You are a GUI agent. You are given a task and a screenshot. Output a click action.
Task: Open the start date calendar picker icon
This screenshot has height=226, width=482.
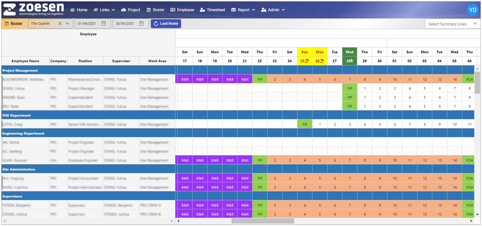pos(103,23)
